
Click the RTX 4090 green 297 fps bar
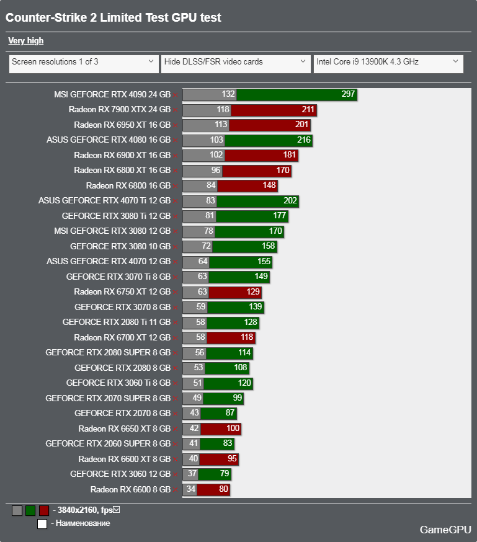296,94
